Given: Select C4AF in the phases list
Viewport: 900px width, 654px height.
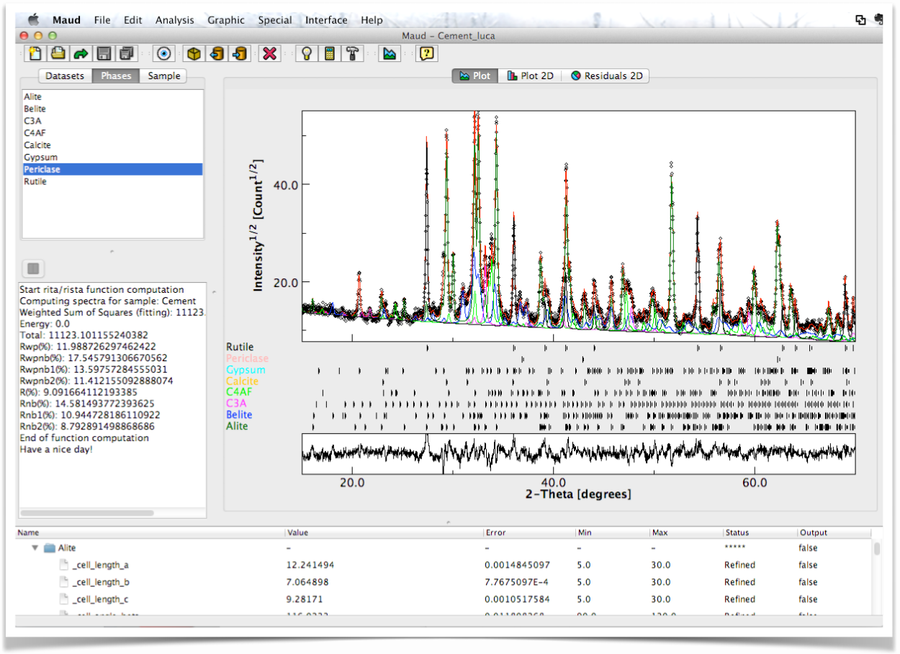Looking at the screenshot, I should pos(112,133).
